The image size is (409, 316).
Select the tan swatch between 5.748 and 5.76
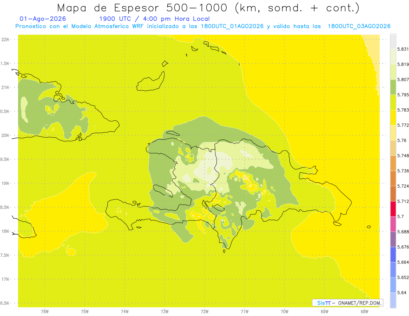(x=393, y=148)
